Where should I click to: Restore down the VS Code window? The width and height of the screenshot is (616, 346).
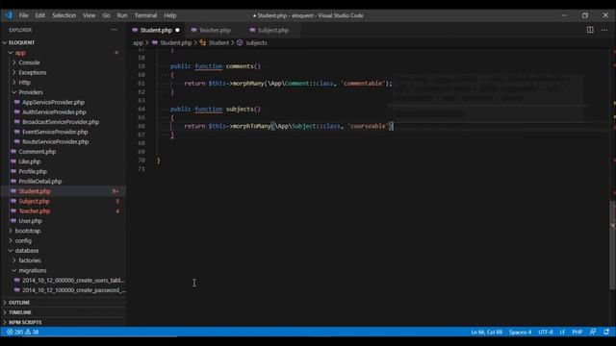(x=585, y=15)
